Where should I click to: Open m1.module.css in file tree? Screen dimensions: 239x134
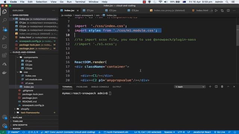click(34, 79)
